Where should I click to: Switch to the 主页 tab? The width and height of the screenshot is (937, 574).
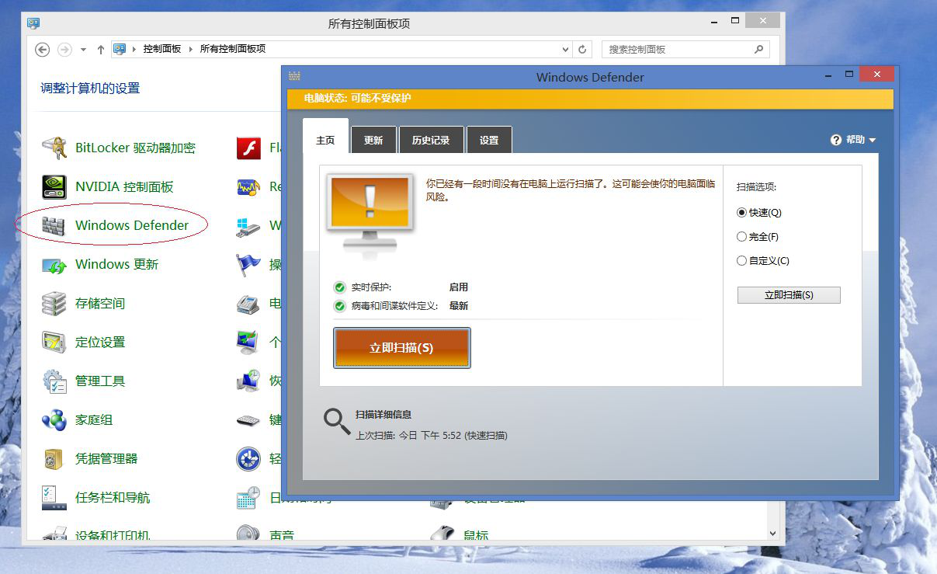coord(325,141)
